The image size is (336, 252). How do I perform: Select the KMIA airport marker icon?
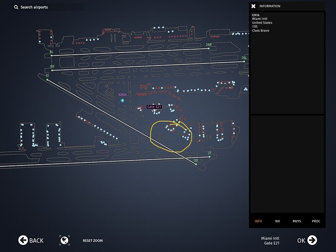[122, 100]
